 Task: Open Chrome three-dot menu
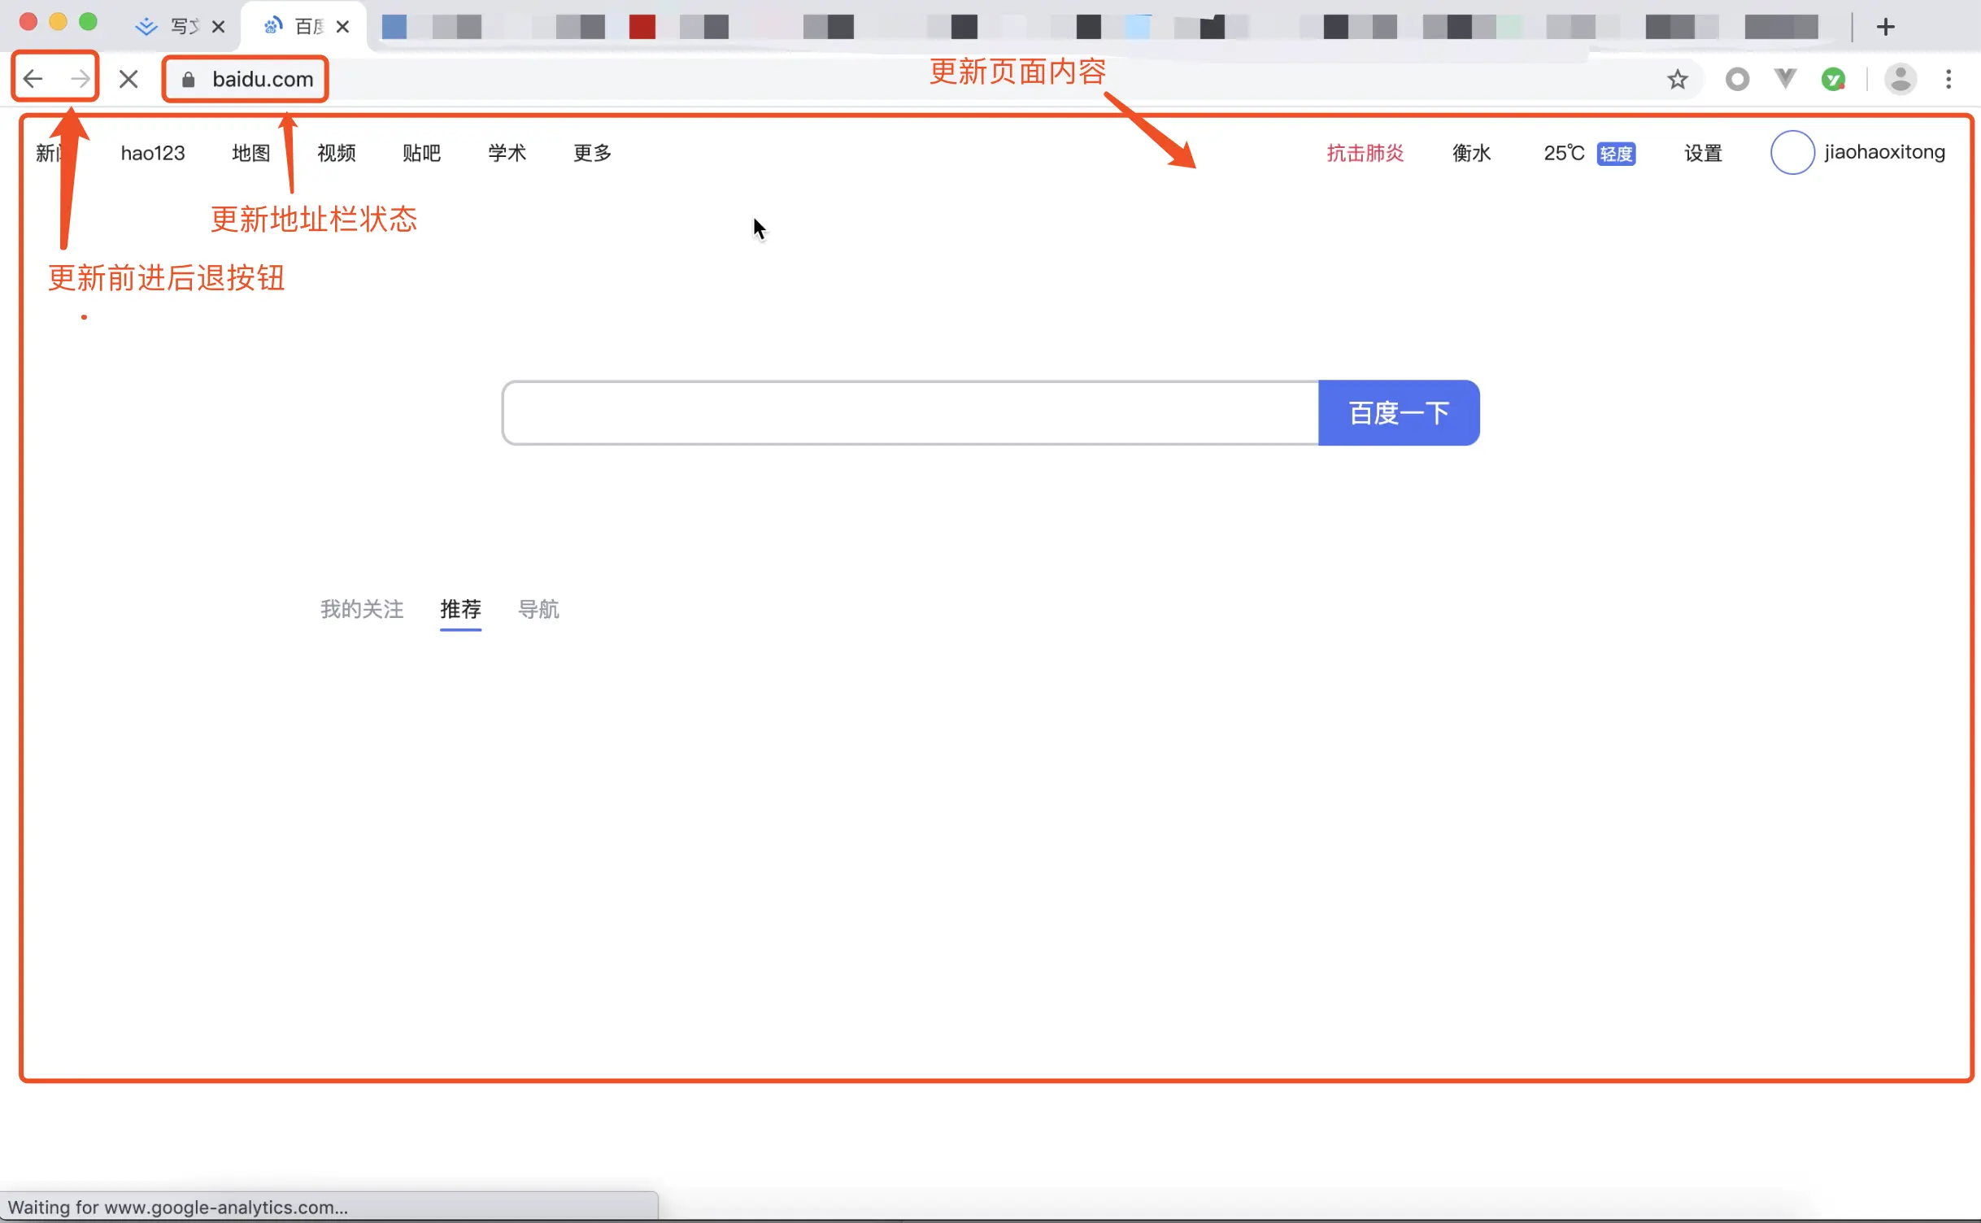click(1948, 79)
